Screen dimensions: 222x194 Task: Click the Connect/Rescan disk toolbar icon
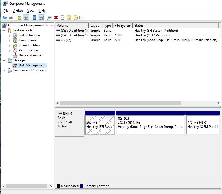49,18
